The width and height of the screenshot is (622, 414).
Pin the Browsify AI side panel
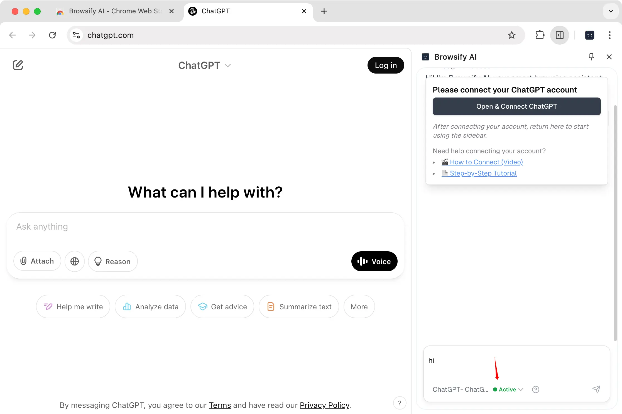click(591, 57)
